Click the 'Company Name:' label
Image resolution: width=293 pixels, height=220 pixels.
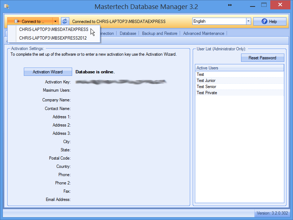[56, 100]
